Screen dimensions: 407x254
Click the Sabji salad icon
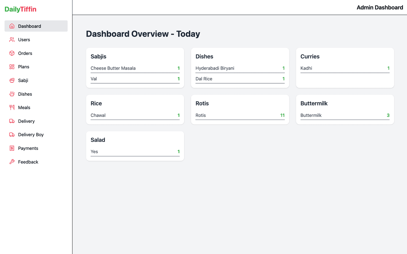pos(12,80)
